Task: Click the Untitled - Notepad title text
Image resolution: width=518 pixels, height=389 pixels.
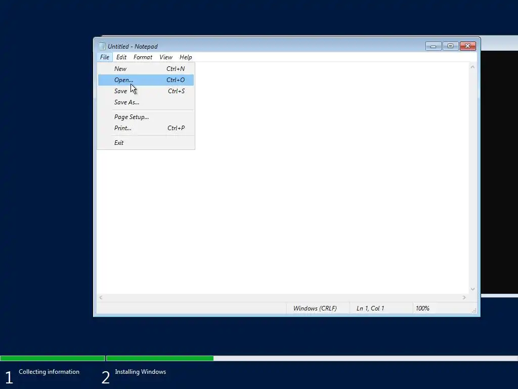Action: point(133,46)
